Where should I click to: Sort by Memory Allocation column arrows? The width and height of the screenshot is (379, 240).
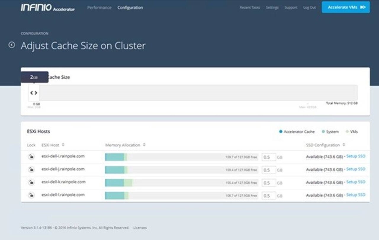(144, 145)
